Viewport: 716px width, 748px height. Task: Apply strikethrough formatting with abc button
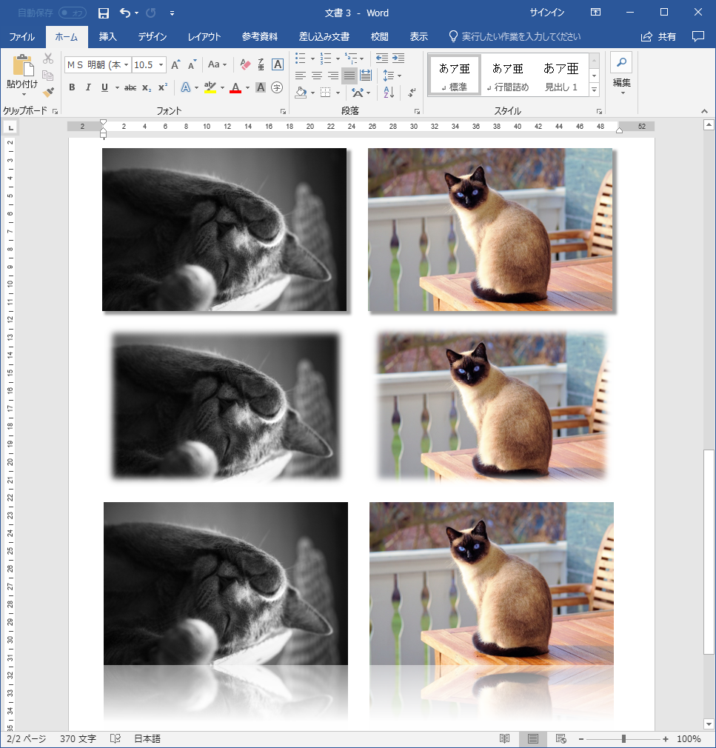(130, 87)
